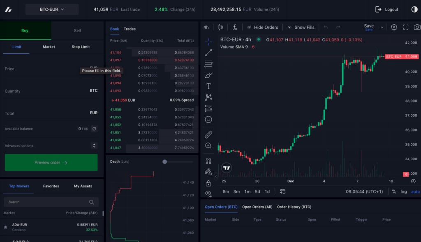The image size is (421, 242).
Task: Favorite ADA-EUR with the star
Action: (5, 227)
